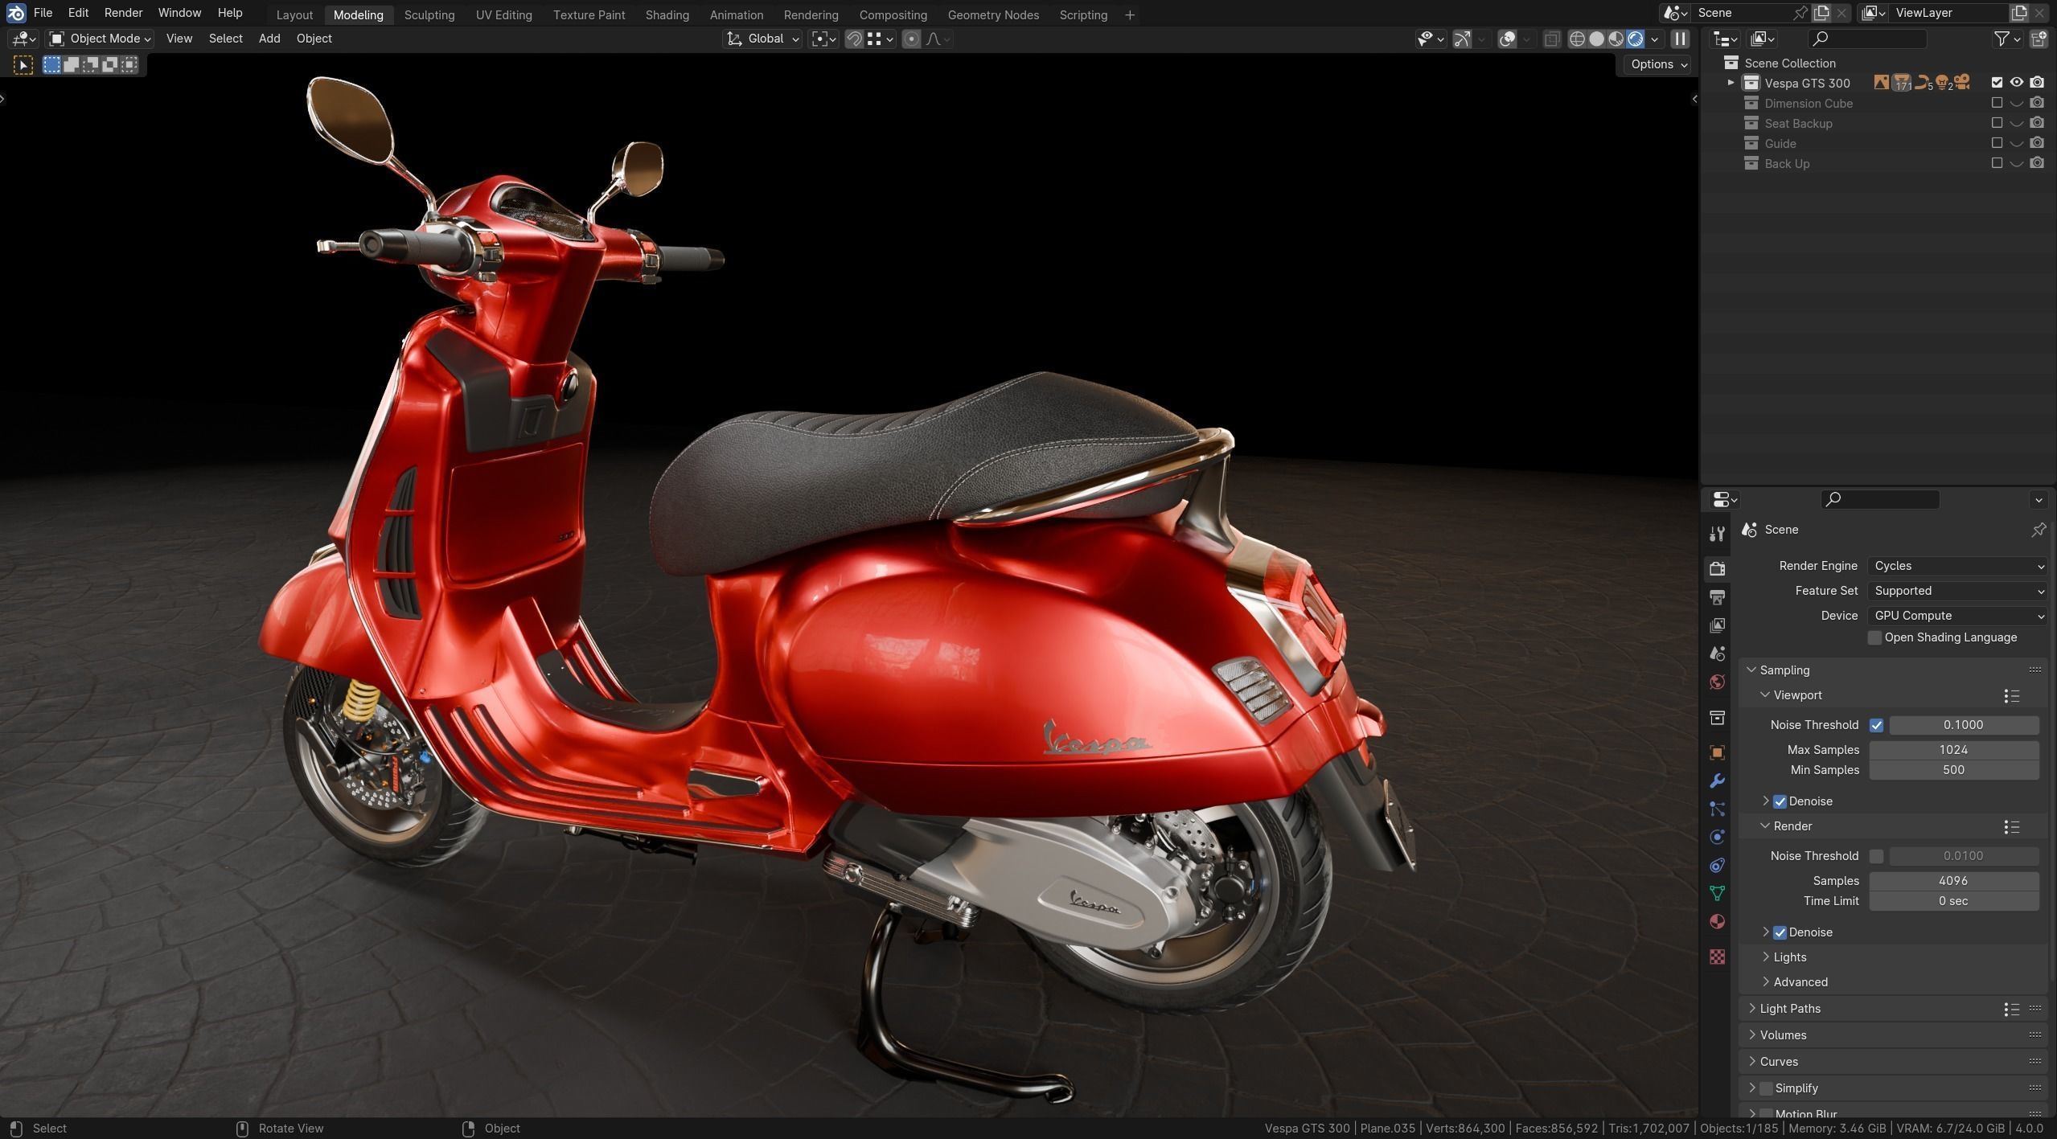Open the Render menu

(x=123, y=13)
